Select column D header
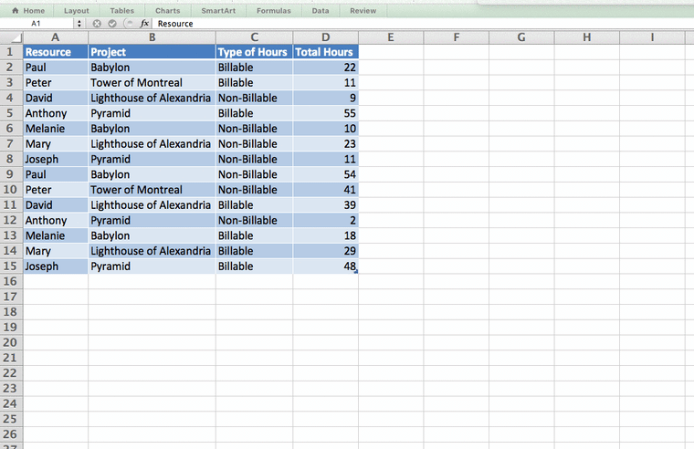The width and height of the screenshot is (694, 449). coord(325,37)
